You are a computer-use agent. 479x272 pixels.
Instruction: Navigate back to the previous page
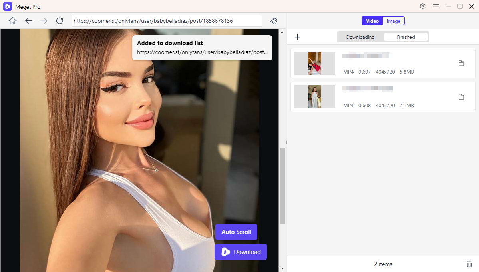[x=29, y=21]
